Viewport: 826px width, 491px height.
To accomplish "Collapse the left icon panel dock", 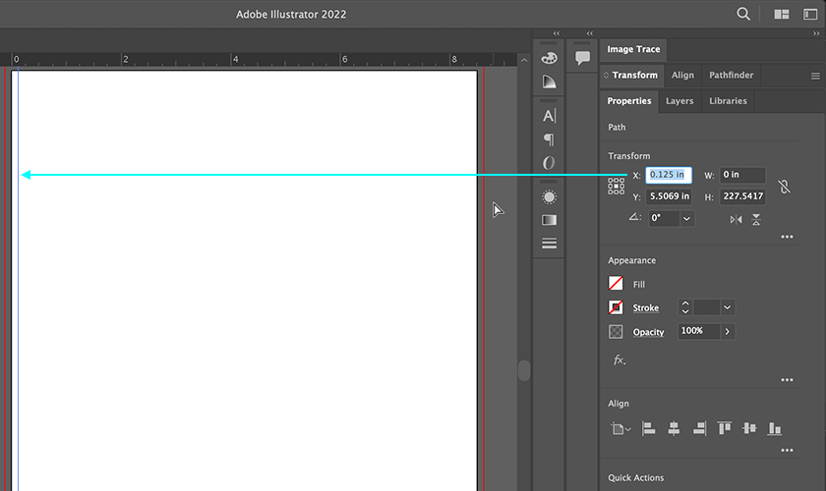I will tap(557, 33).
